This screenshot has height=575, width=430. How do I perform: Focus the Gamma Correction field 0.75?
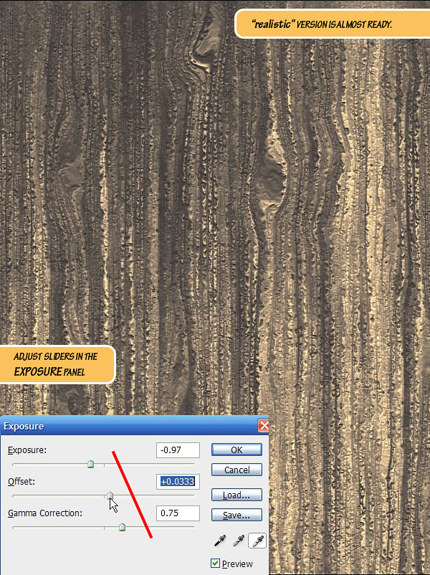click(178, 513)
